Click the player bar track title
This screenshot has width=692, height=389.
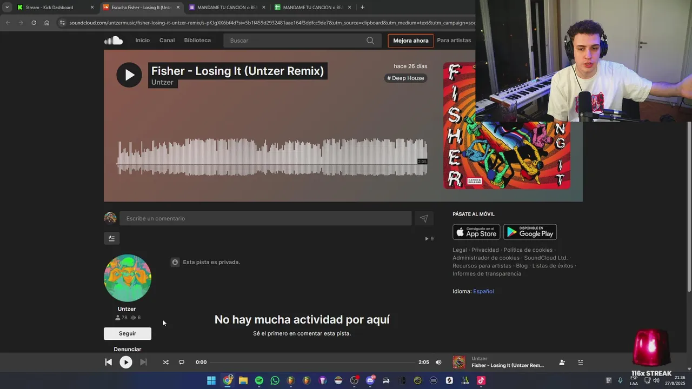508,366
